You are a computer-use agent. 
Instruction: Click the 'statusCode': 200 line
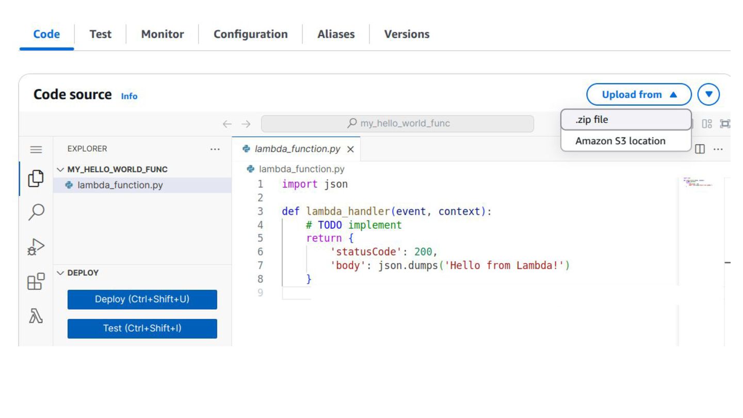[384, 252]
